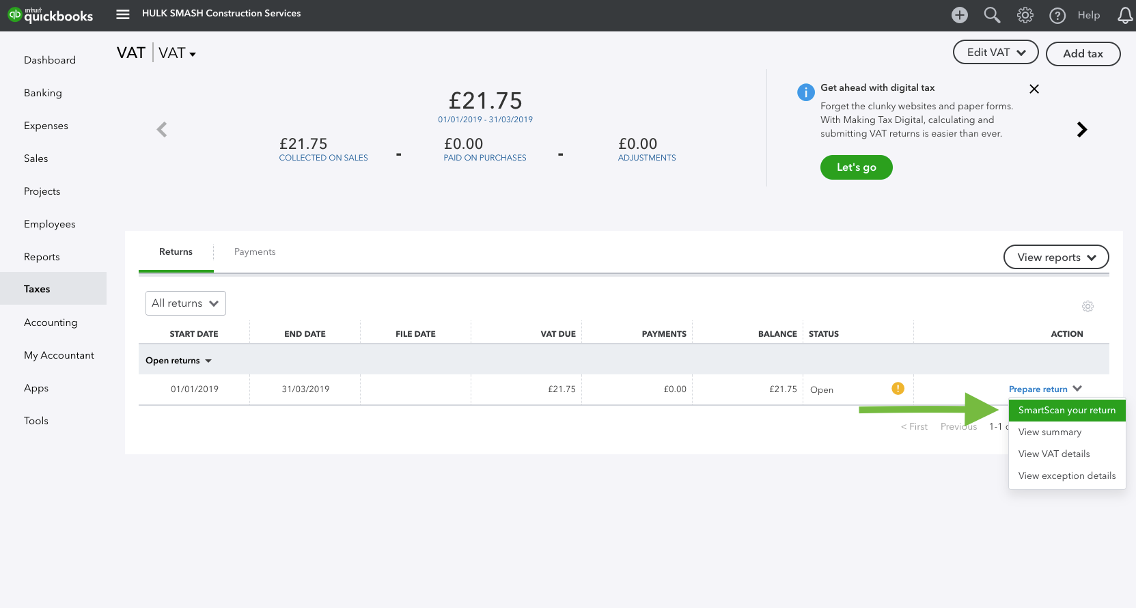
Task: Open Accounting in the sidebar
Action: tap(51, 322)
